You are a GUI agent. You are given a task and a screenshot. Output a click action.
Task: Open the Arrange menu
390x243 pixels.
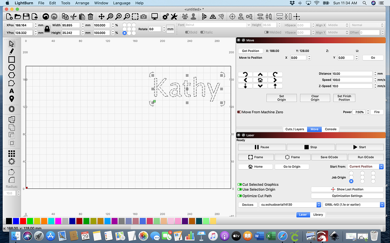point(82,3)
